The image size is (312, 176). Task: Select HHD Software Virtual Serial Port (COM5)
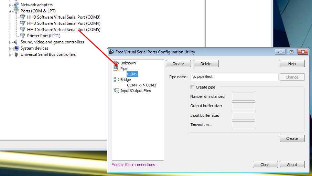64,30
